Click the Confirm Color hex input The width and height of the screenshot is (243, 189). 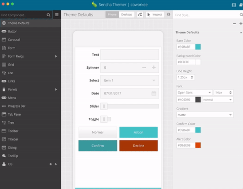pyautogui.click(x=186, y=130)
